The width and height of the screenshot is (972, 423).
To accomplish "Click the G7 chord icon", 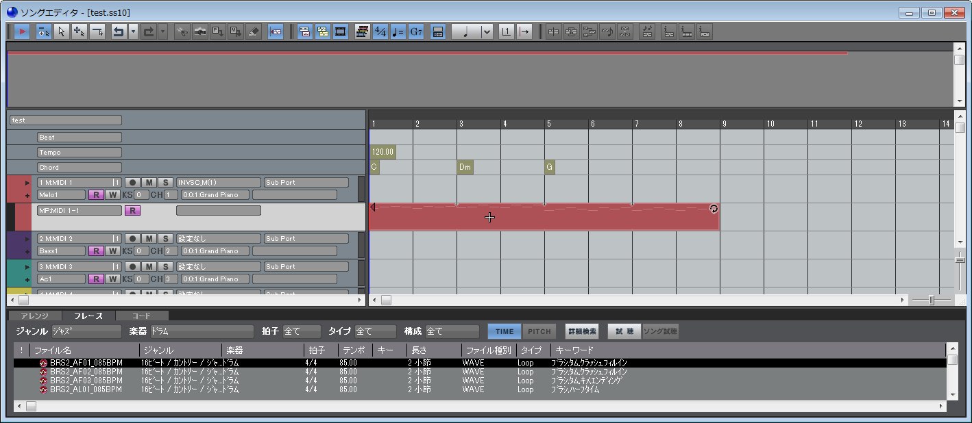I will pyautogui.click(x=416, y=31).
